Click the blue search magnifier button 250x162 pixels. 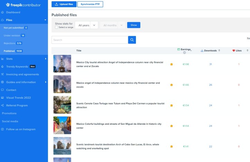[132, 40]
